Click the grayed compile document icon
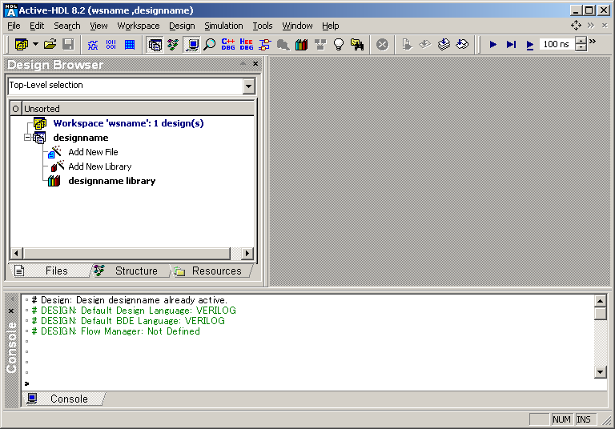This screenshot has width=615, height=429. point(407,45)
